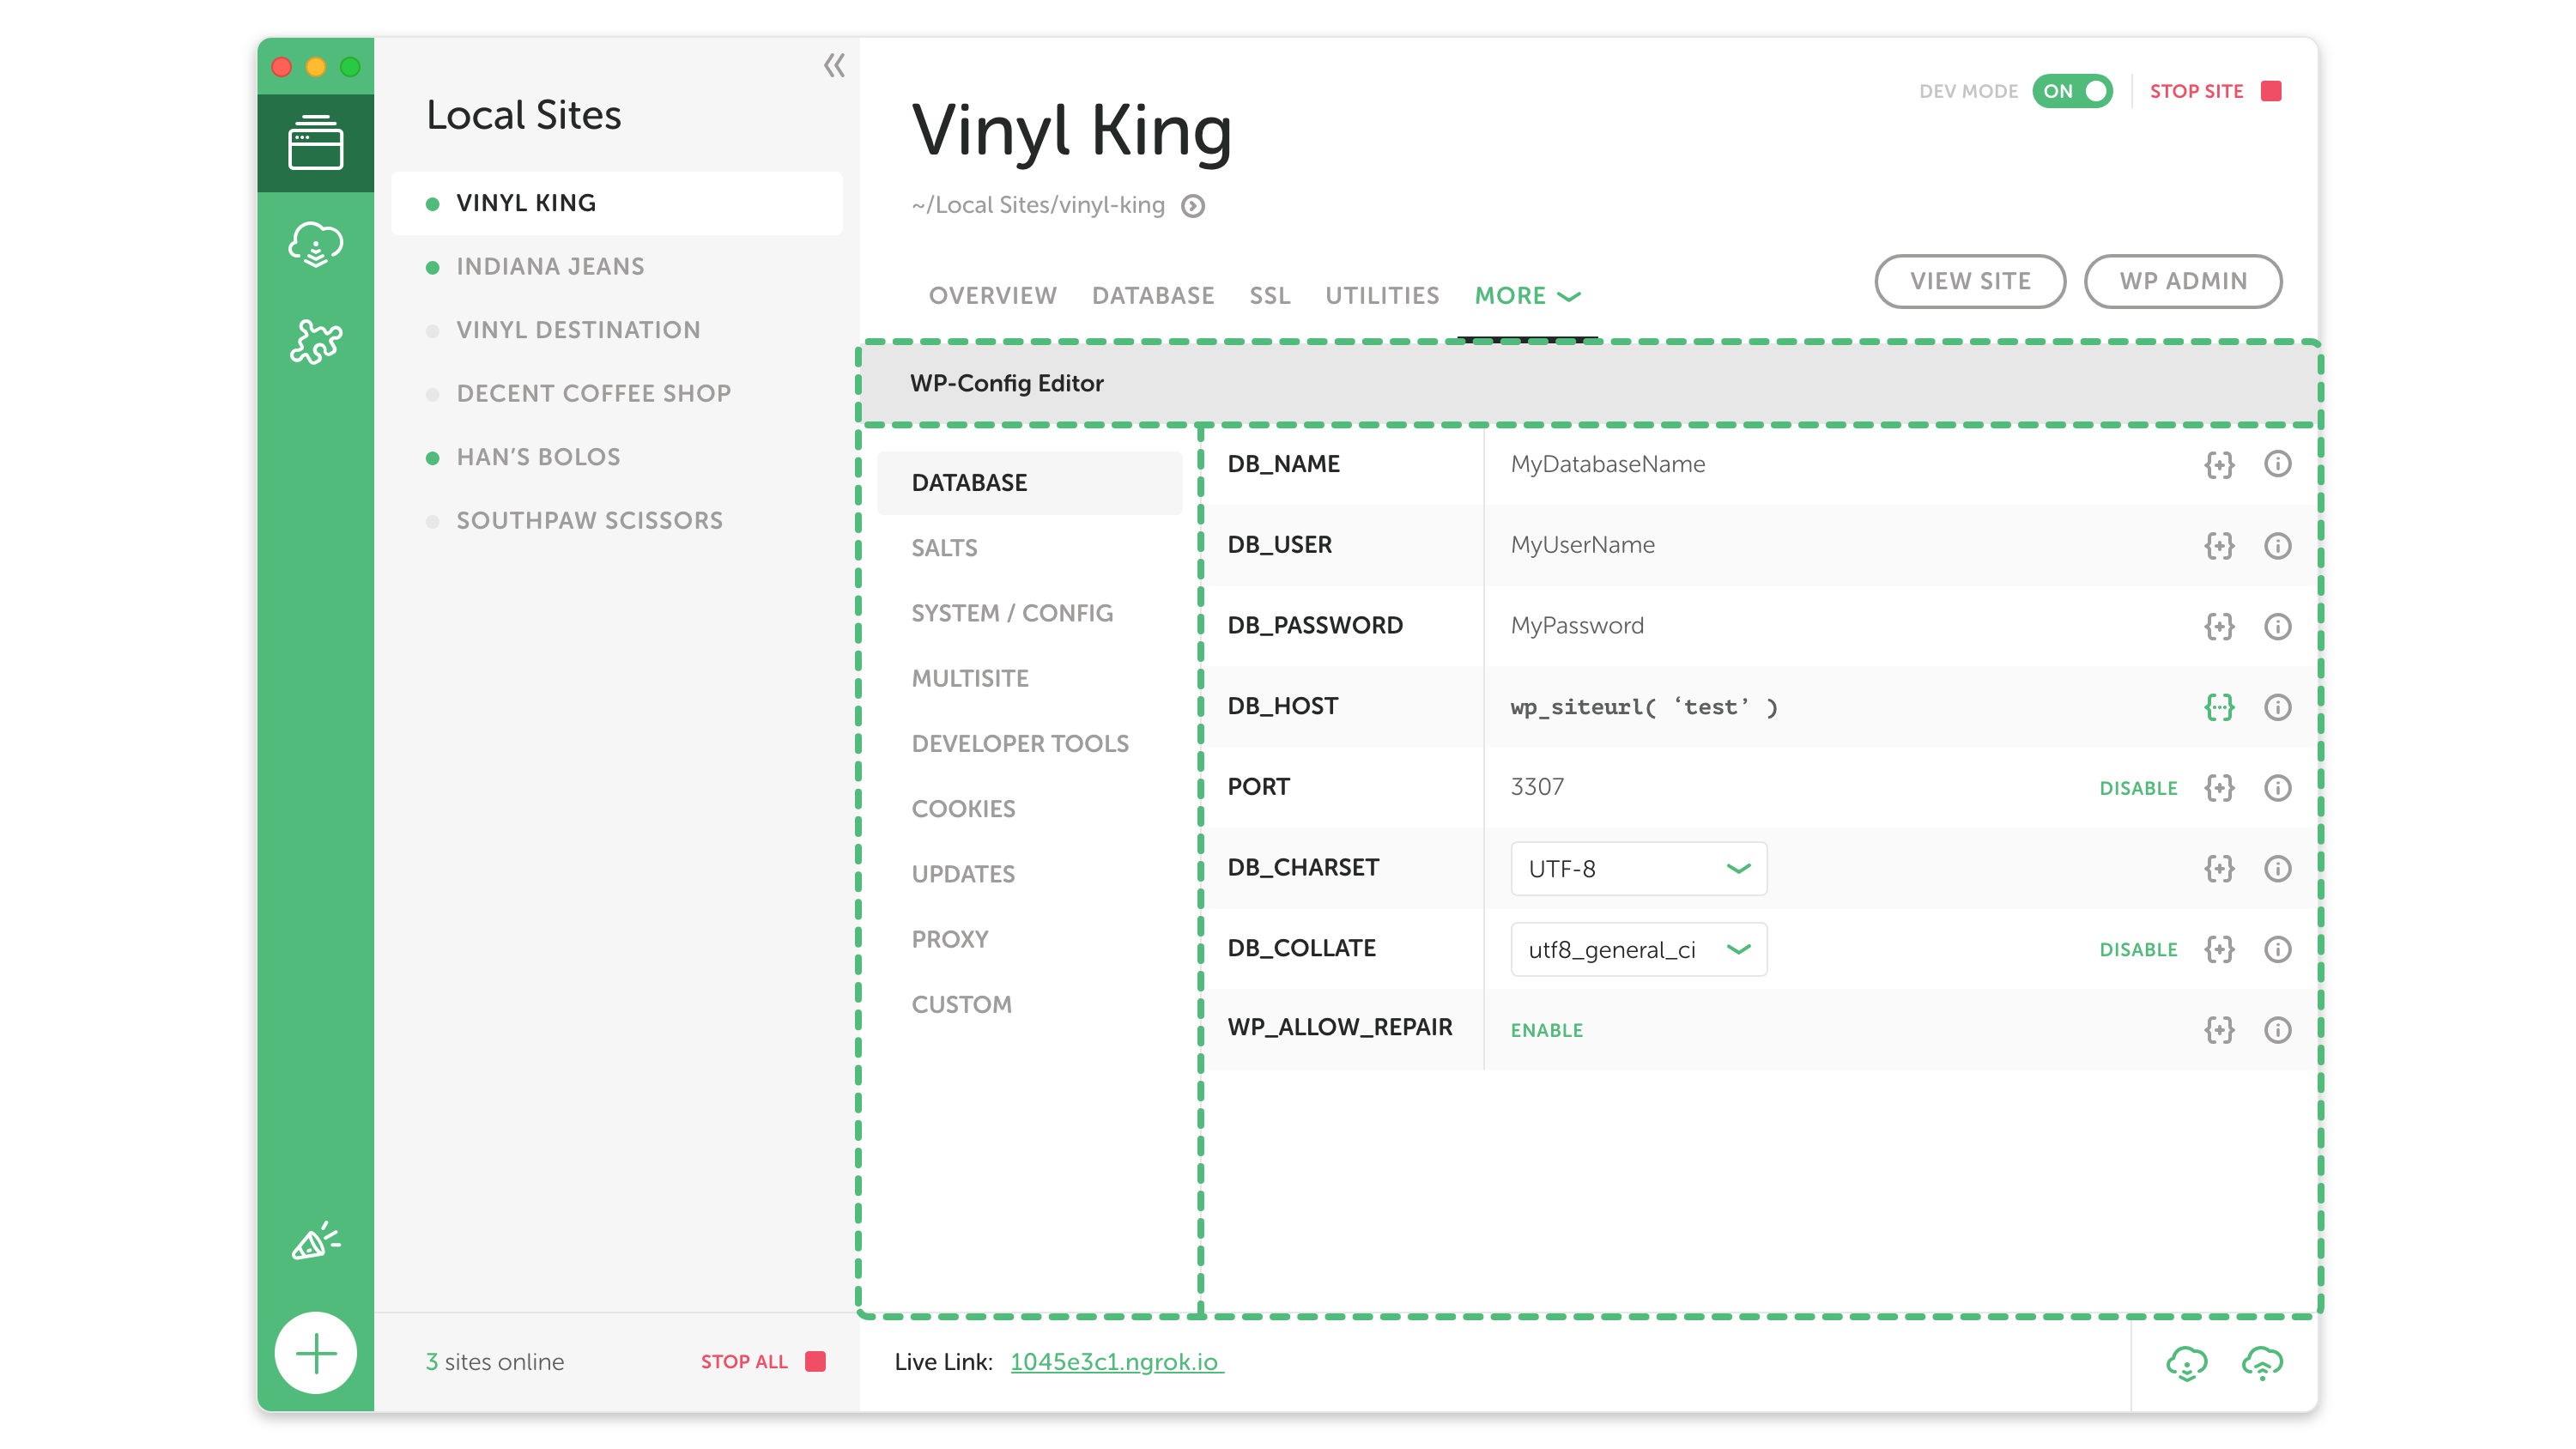Open the What's New megaphone icon
The image size is (2576, 1449).
point(315,1241)
